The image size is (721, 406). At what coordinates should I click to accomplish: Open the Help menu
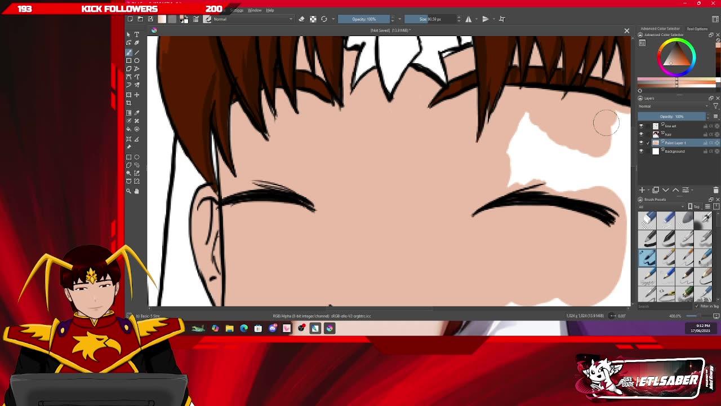(x=270, y=10)
